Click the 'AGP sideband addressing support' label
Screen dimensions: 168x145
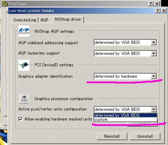(48, 43)
